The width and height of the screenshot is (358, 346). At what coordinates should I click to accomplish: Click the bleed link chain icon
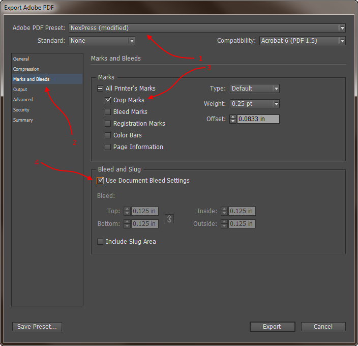169,219
